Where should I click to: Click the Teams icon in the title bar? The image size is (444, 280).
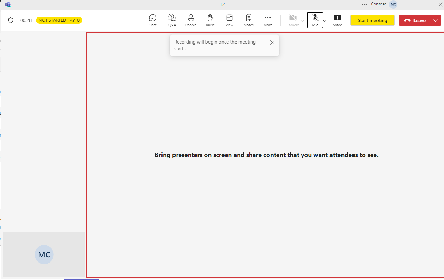pyautogui.click(x=8, y=4)
